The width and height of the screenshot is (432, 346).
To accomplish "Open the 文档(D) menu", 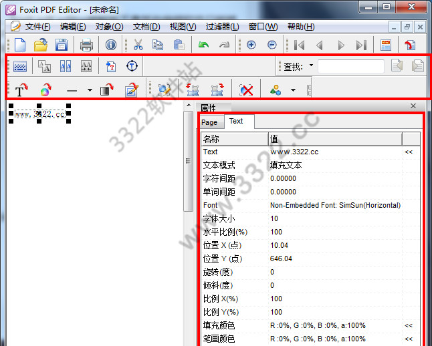I will (146, 27).
